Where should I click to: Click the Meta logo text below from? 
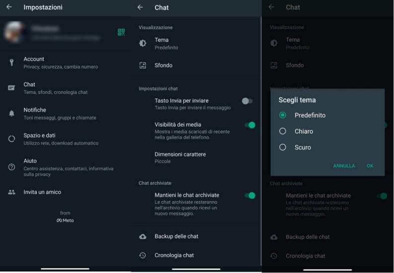click(65, 220)
